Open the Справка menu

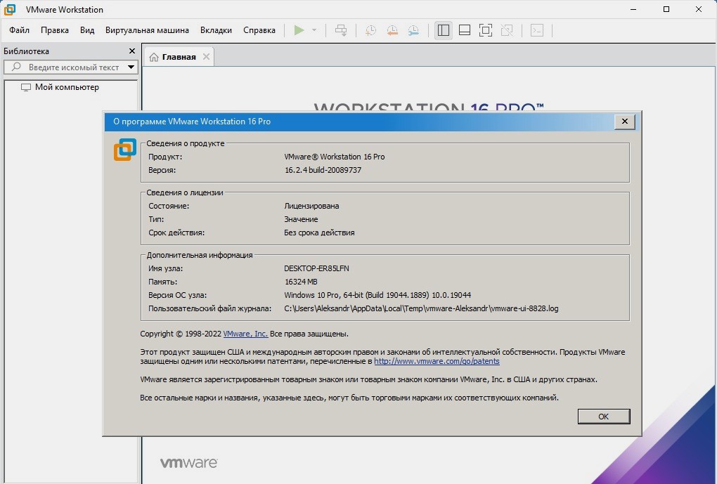click(259, 30)
